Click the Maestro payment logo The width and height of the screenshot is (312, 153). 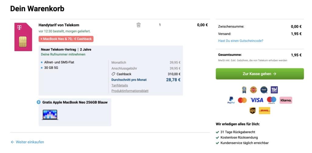click(271, 100)
